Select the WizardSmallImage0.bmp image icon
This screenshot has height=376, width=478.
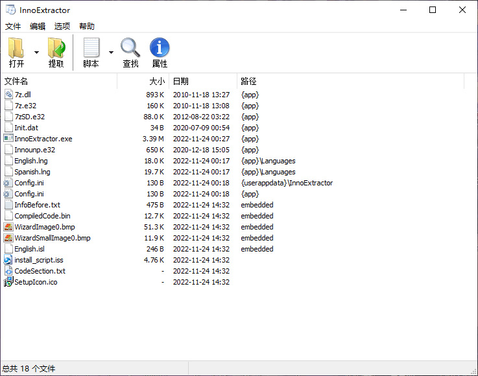8,238
